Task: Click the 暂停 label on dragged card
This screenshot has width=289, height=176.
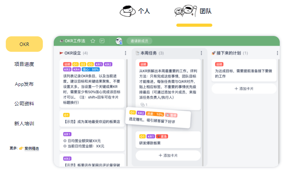Action: [171, 115]
